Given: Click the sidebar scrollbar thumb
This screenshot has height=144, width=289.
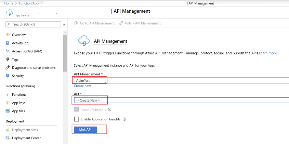Looking at the screenshot, I should pos(65,53).
